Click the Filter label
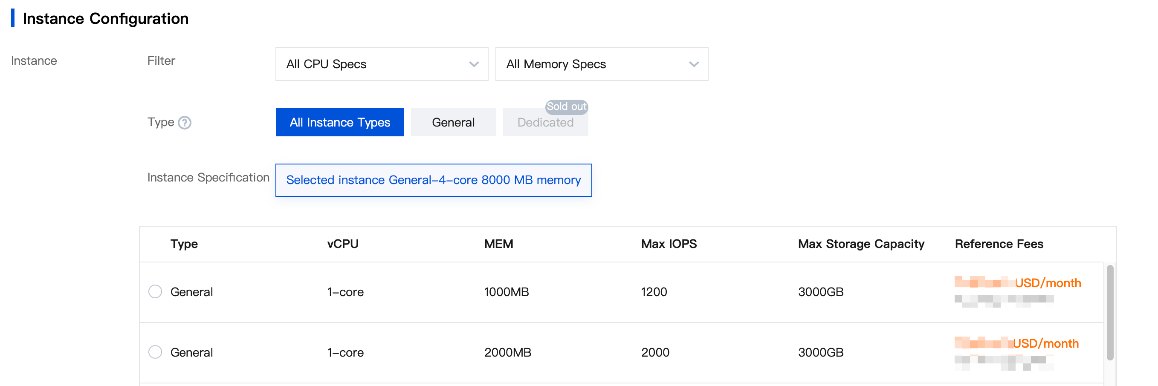 161,60
